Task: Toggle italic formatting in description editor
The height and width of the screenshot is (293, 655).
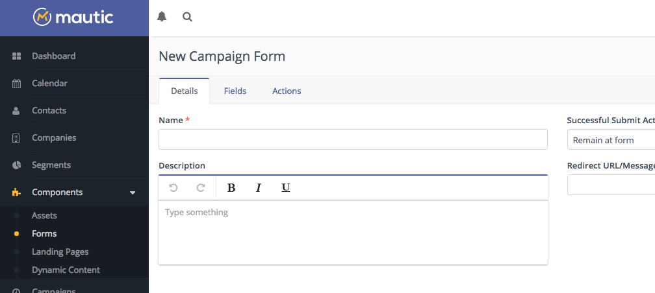Action: 258,188
